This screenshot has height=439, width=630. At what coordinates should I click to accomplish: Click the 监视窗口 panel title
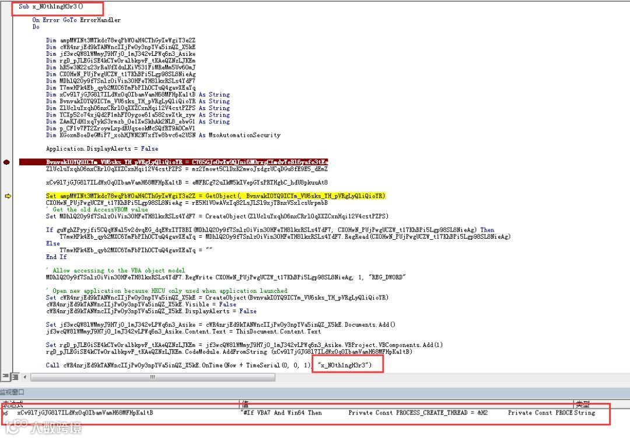12,392
